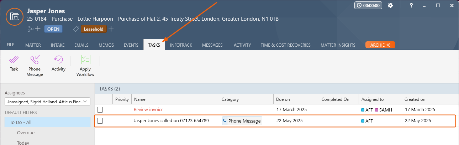The height and width of the screenshot is (145, 459).
Task: Open help question mark icon
Action: click(411, 5)
